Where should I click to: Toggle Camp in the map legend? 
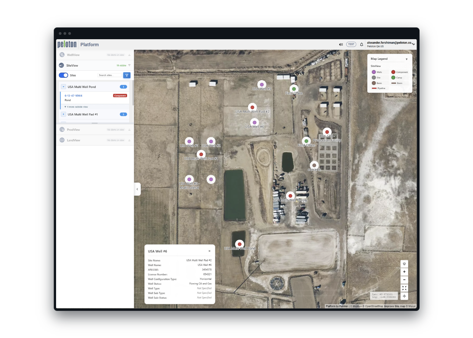397,77
